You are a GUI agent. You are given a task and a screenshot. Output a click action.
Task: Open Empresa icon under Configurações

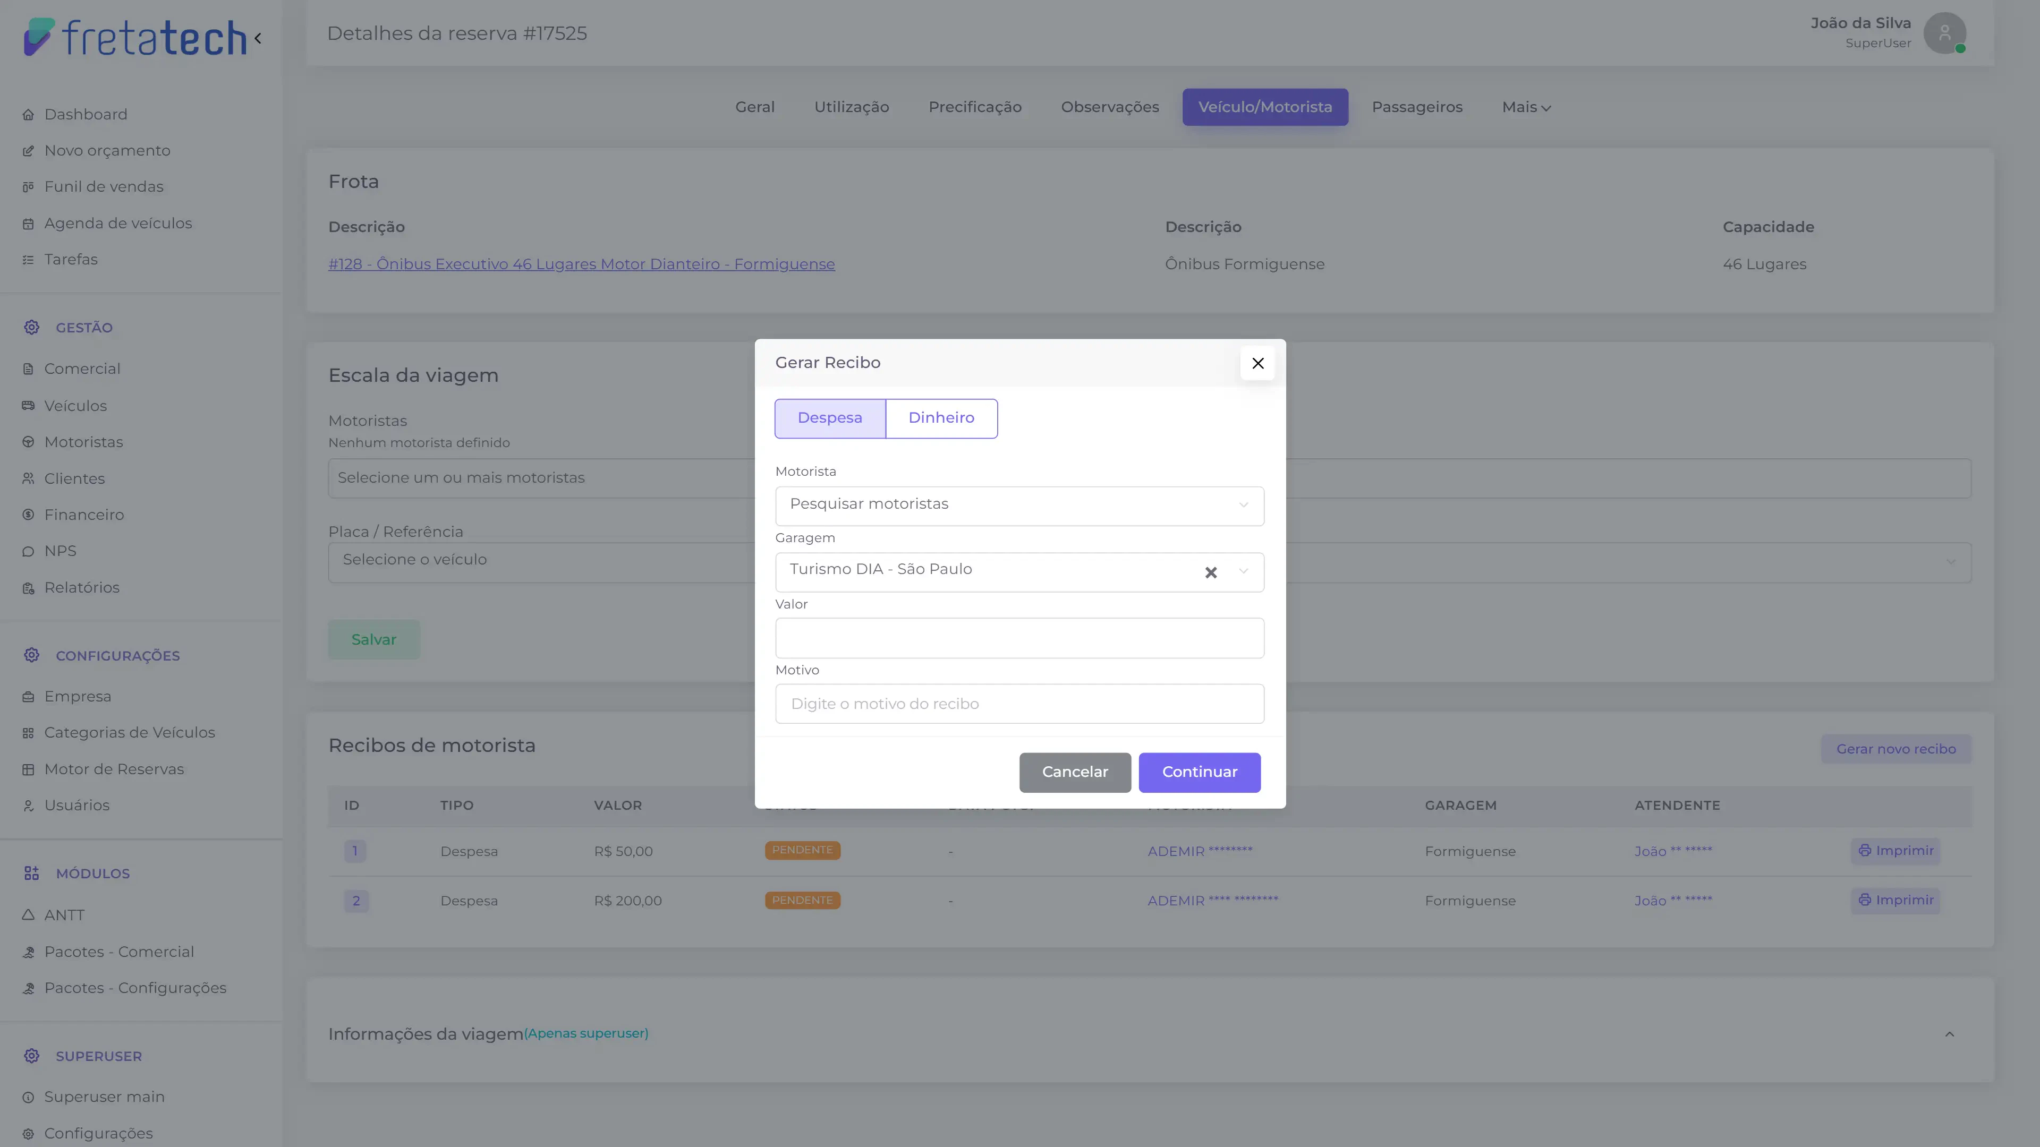point(29,697)
